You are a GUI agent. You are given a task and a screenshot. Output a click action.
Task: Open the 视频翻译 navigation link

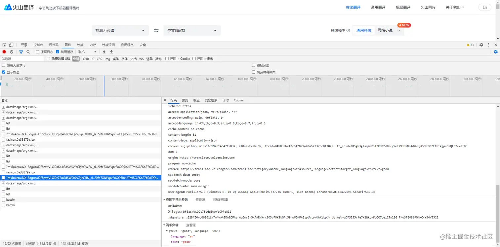(403, 7)
